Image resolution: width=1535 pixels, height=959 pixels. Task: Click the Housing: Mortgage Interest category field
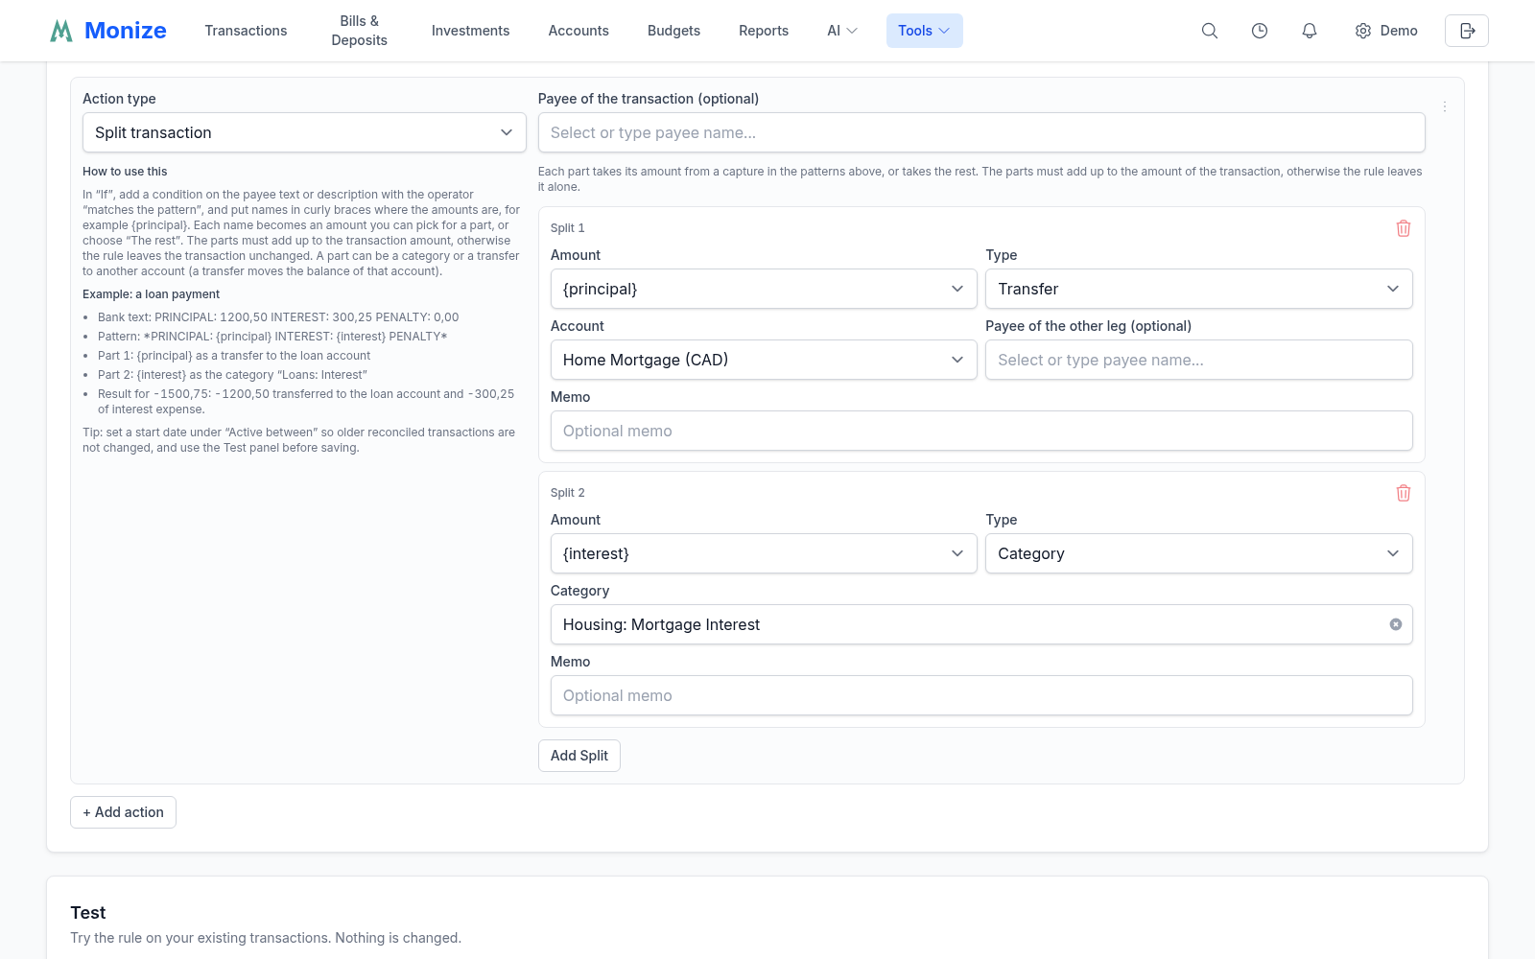coord(981,624)
